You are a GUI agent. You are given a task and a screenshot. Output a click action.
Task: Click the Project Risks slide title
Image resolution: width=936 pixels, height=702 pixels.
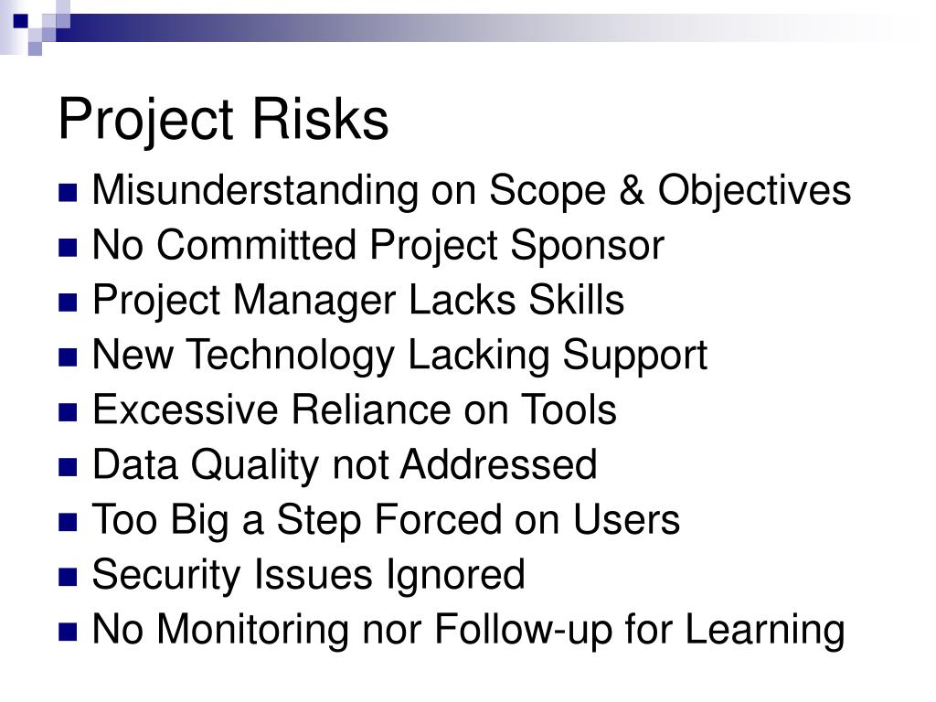coord(223,122)
